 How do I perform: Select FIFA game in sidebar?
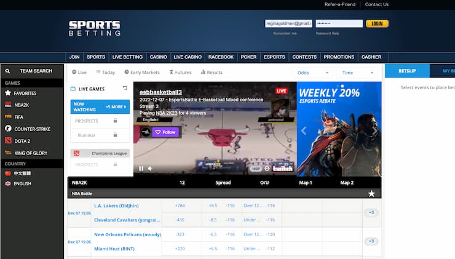[x=18, y=117]
